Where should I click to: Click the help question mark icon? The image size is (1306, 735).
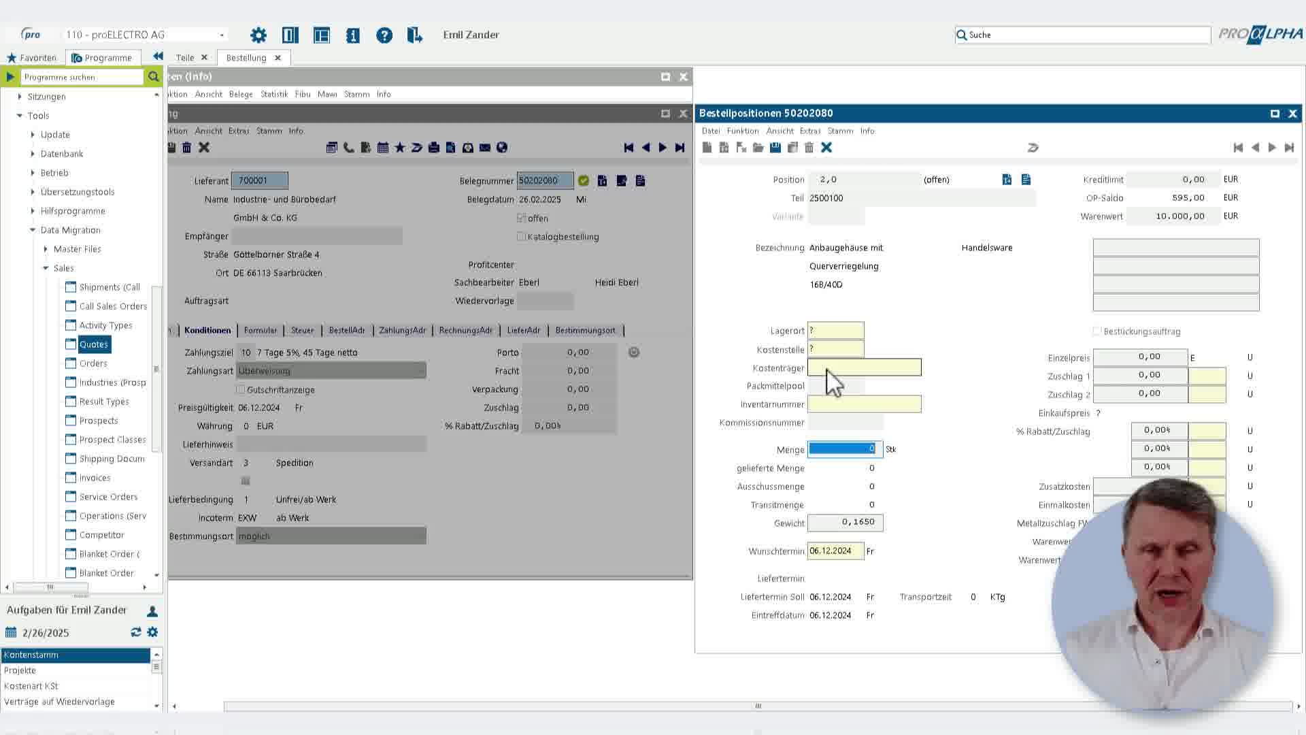[384, 35]
